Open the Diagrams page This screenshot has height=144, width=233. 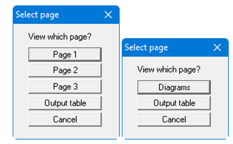[174, 87]
